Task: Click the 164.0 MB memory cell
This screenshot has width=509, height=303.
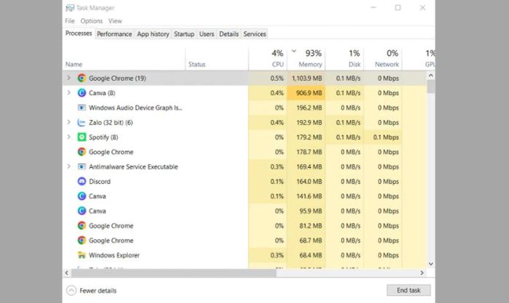Action: pos(306,182)
